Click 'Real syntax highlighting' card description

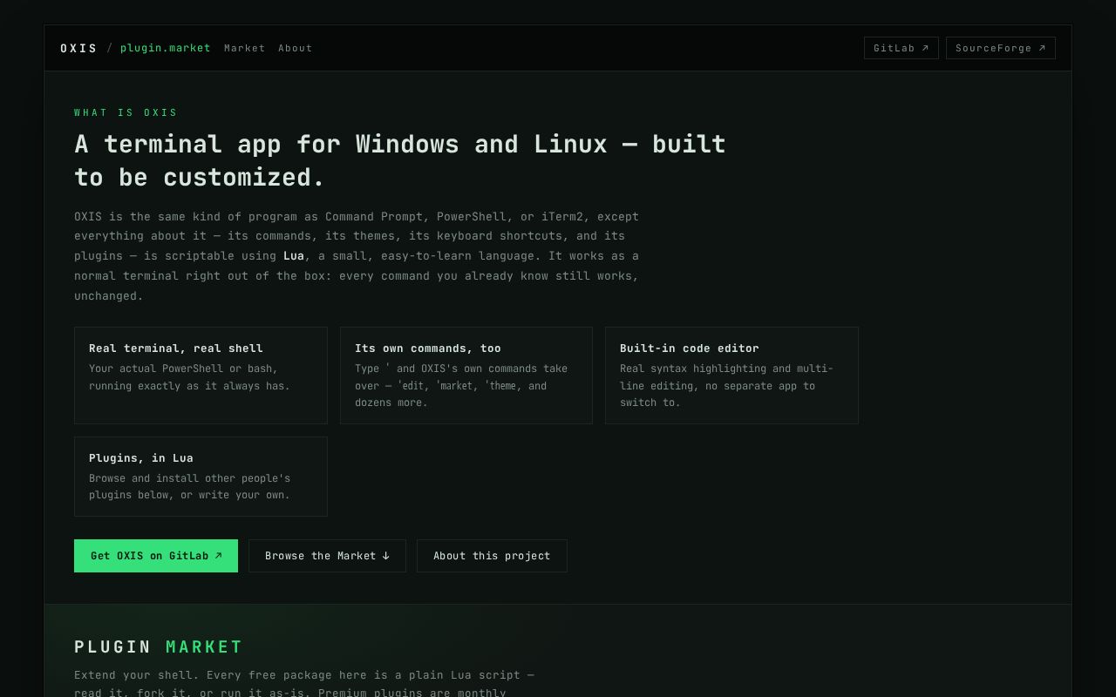pos(726,386)
